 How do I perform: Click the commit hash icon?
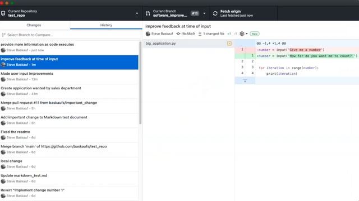(178, 33)
